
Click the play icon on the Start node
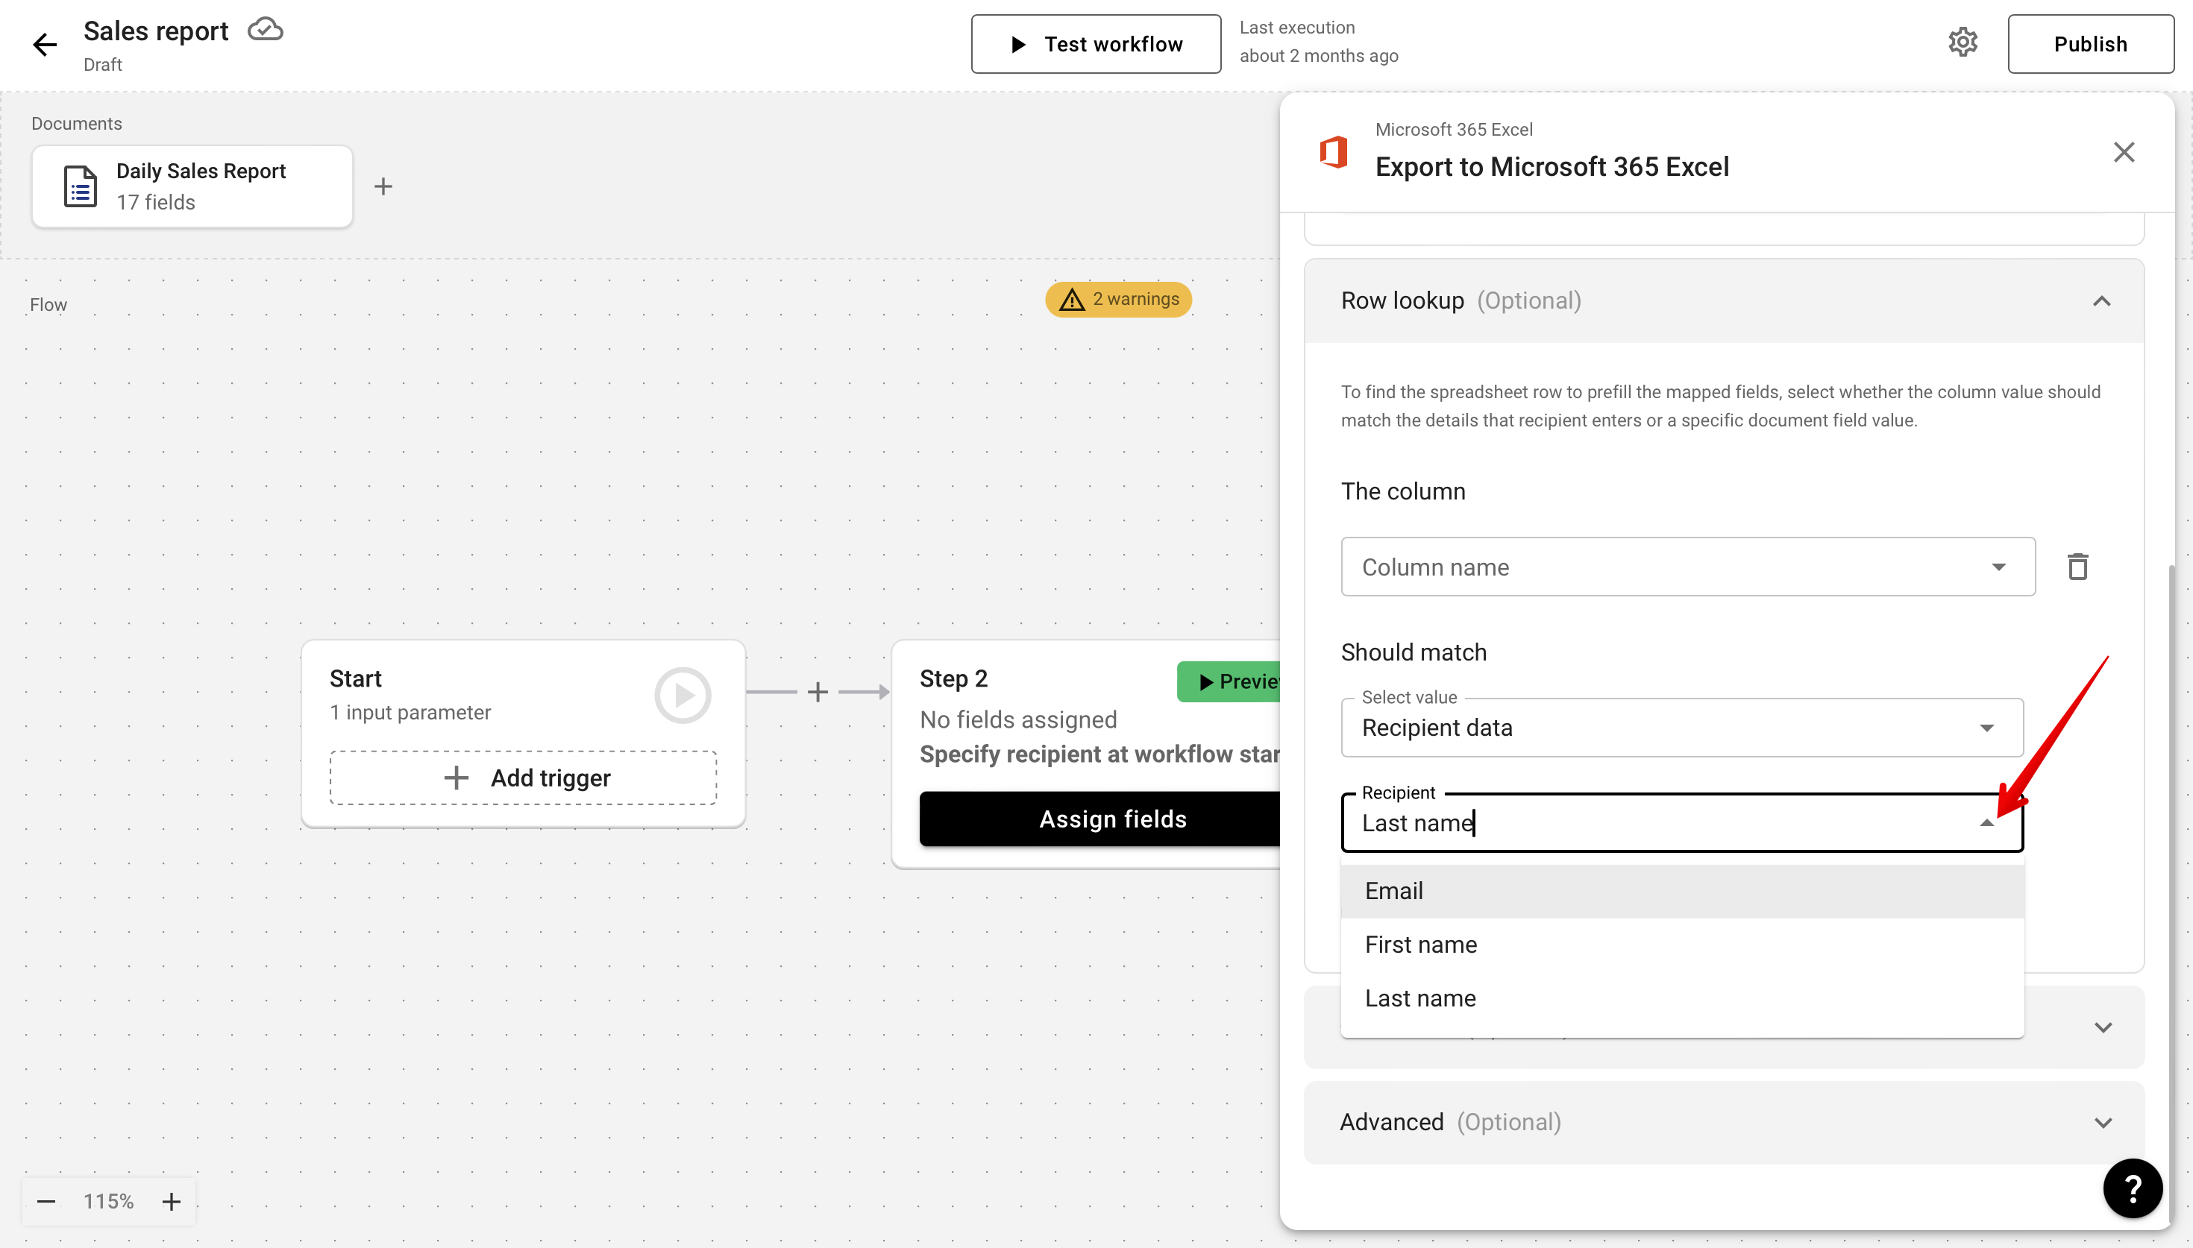(x=682, y=694)
